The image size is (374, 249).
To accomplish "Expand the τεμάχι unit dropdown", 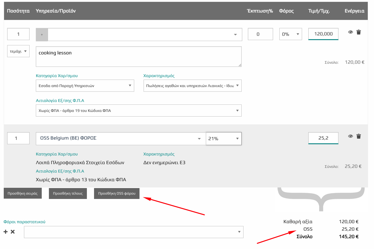I will pyautogui.click(x=18, y=51).
